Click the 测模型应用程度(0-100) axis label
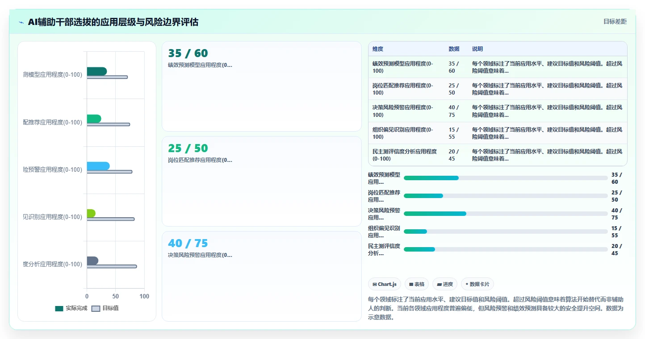 click(x=53, y=74)
